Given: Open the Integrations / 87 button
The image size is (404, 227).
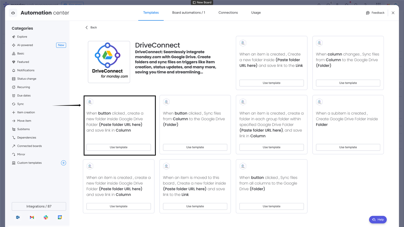Looking at the screenshot, I should tap(39, 206).
